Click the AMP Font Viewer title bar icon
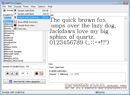 pyautogui.click(x=3, y=3)
